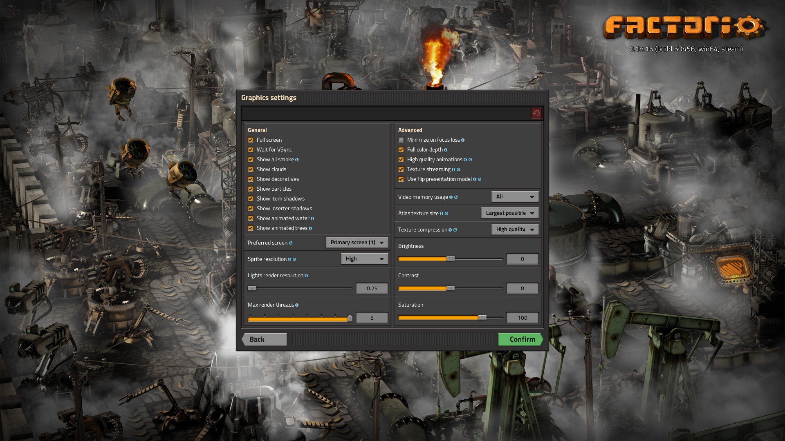The image size is (785, 441).
Task: Expand the Video memory usage dropdown
Action: click(x=513, y=196)
